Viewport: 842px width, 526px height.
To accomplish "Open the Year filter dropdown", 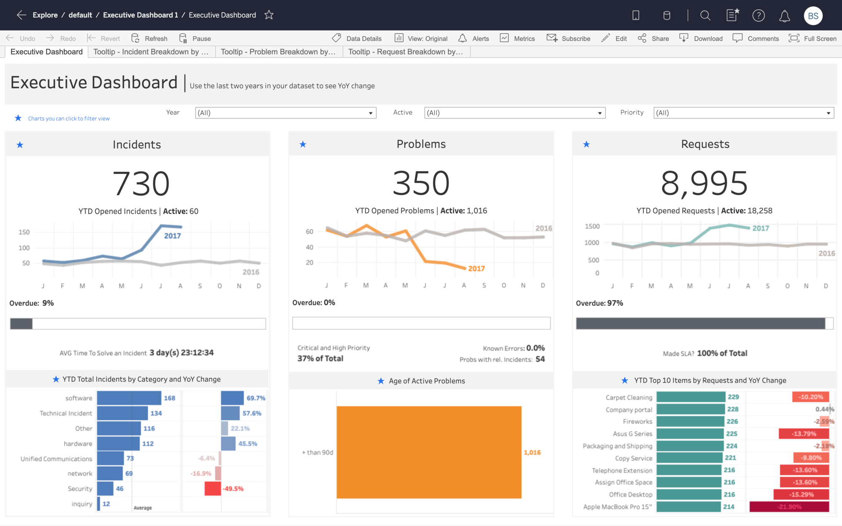I will point(370,112).
